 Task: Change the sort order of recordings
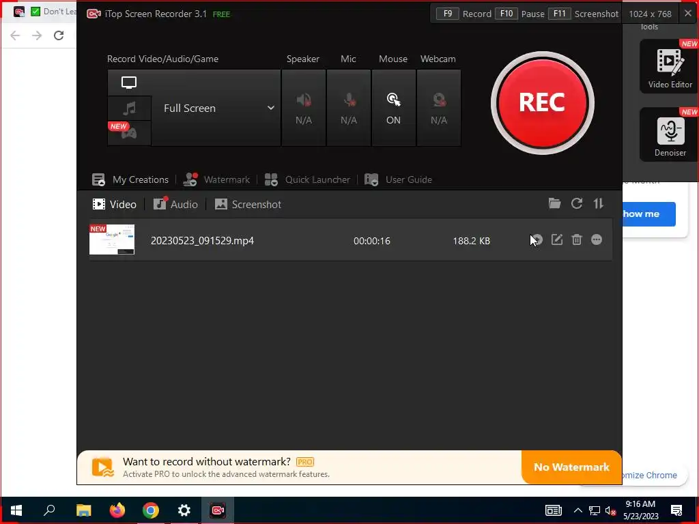pyautogui.click(x=598, y=203)
